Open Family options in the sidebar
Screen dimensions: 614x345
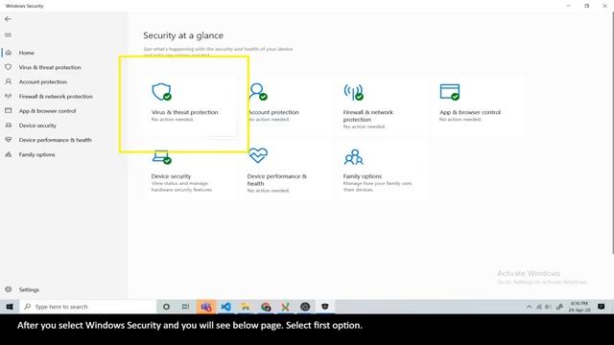tap(36, 154)
